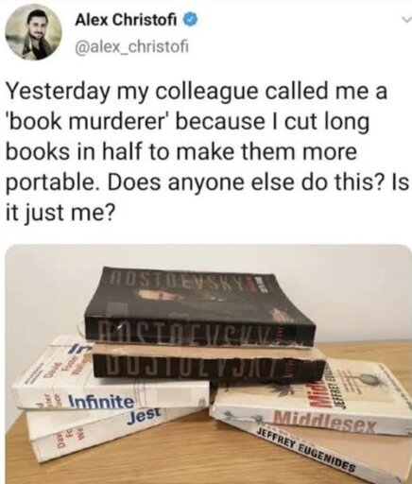Tap the author name on the Infinite Jest spine
This screenshot has width=412, height=484.
[x=66, y=364]
